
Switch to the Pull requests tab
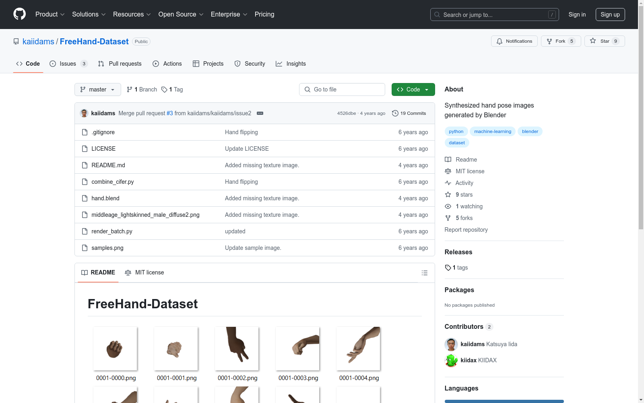click(120, 64)
